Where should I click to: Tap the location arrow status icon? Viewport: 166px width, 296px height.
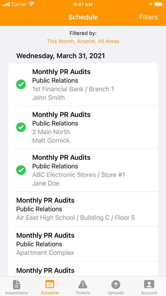pos(150,4)
